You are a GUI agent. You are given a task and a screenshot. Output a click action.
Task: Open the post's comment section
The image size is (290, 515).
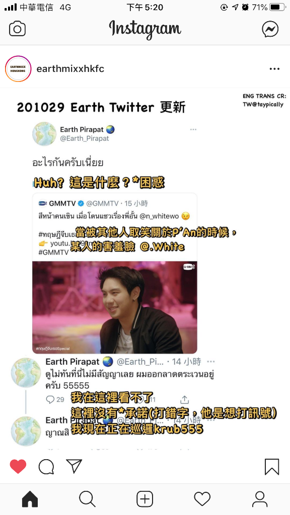pos(46,466)
